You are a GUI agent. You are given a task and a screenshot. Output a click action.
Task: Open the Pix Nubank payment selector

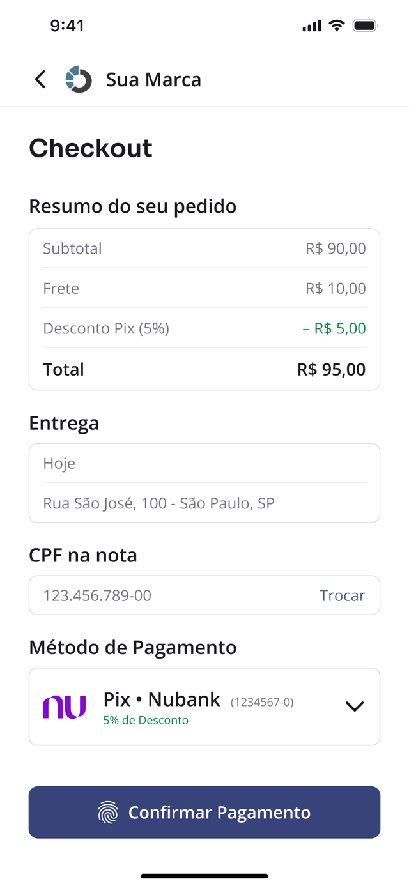click(204, 707)
